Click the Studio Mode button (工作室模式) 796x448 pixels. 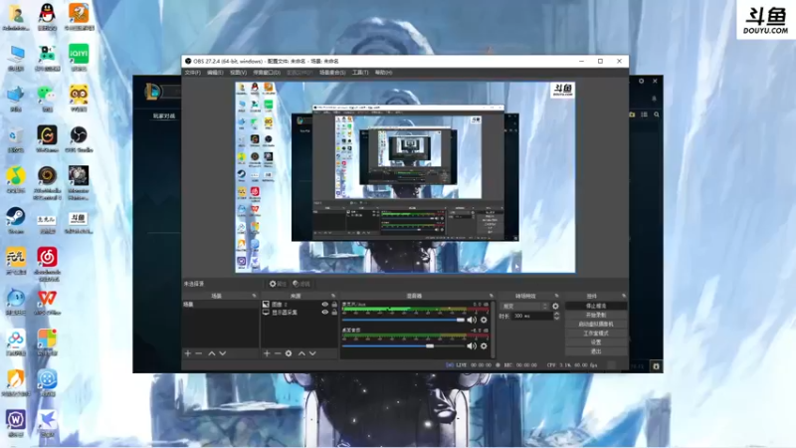tap(596, 334)
